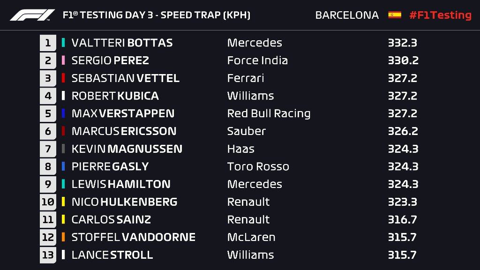Open the #F1Testing hashtag

click(x=441, y=15)
